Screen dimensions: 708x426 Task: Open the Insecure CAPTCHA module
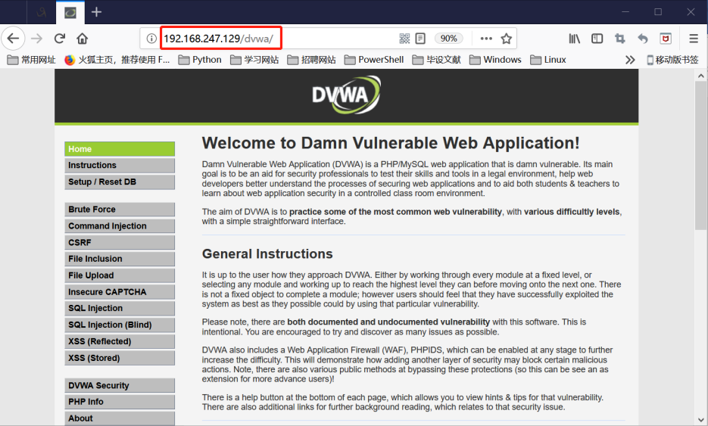pos(120,292)
